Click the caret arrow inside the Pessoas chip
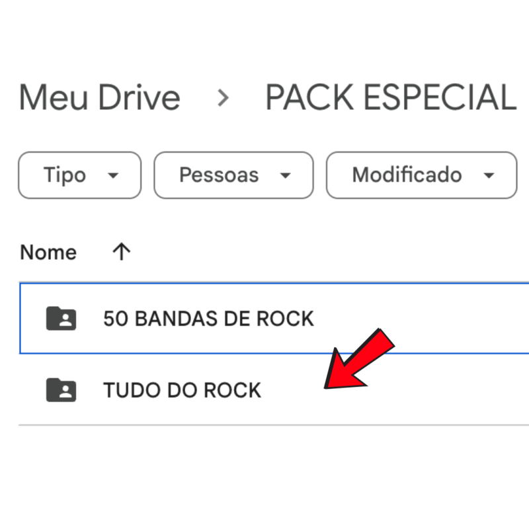The height and width of the screenshot is (529, 529). coord(285,176)
